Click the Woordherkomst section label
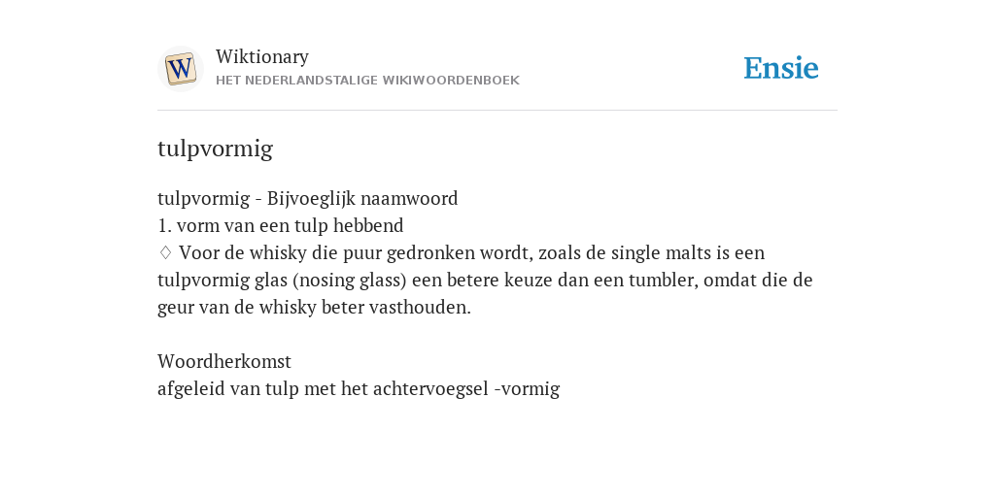Image resolution: width=995 pixels, height=497 pixels. pos(224,361)
